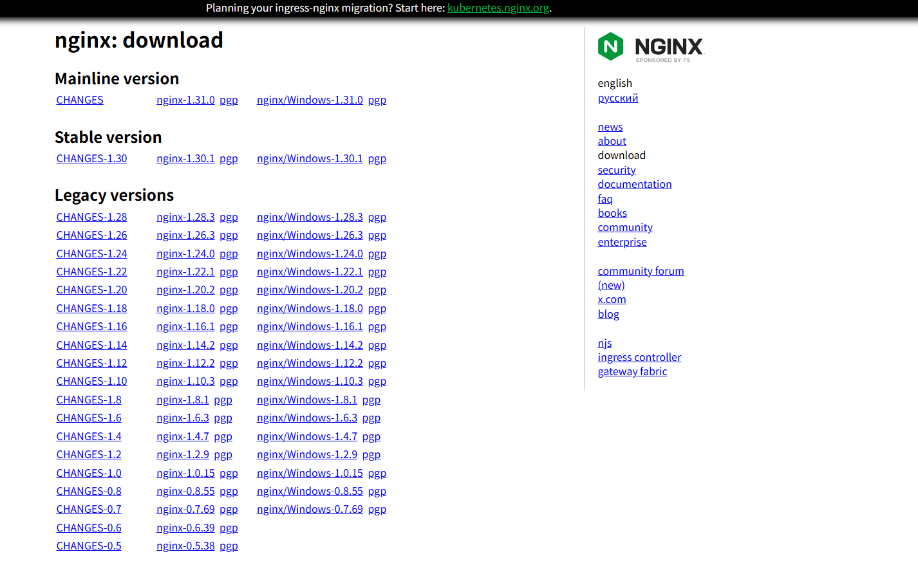The image size is (918, 572).
Task: Download nginx/Windows-1.28.3
Action: [310, 217]
